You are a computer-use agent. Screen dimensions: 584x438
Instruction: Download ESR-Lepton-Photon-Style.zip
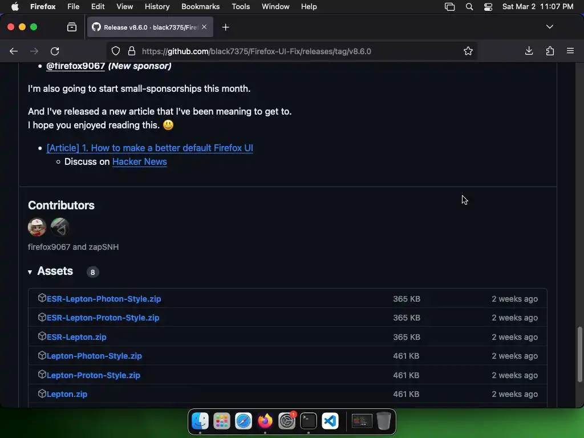coord(104,299)
